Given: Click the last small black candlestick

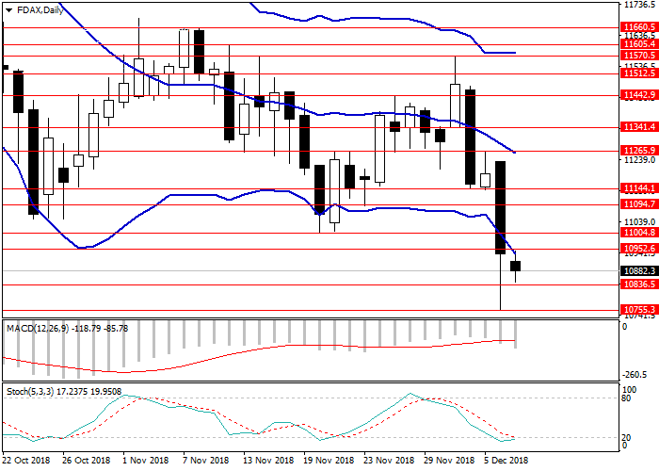Looking at the screenshot, I should [x=515, y=267].
